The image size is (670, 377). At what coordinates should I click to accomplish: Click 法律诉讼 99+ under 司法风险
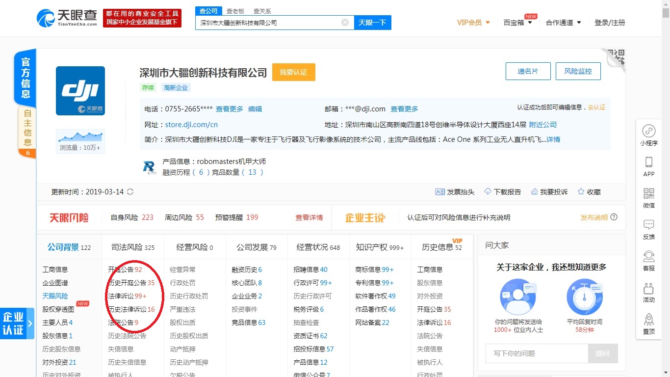coord(127,296)
